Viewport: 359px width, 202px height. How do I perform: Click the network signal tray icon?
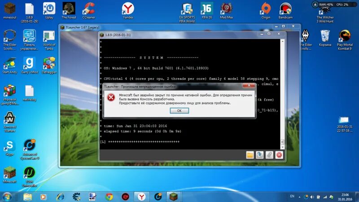[x=325, y=197]
